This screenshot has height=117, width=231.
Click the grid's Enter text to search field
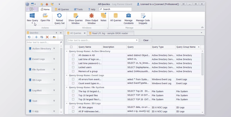103,40
